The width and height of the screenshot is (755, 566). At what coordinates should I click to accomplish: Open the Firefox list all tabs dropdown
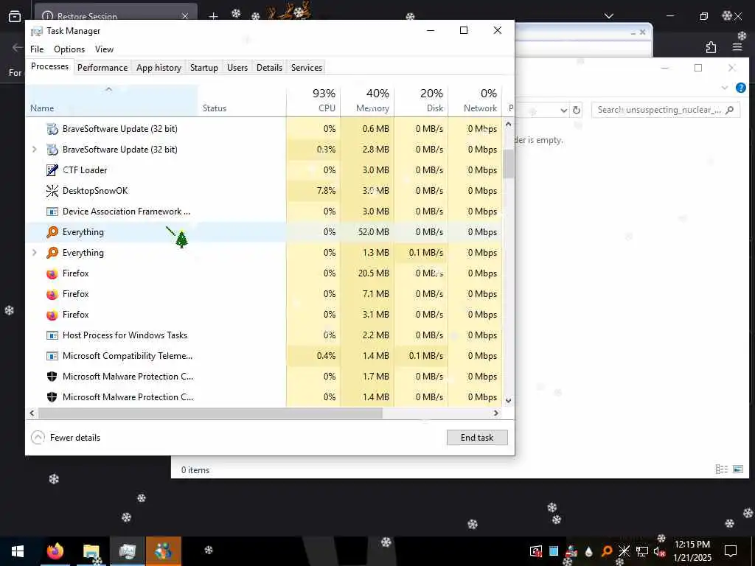(609, 16)
